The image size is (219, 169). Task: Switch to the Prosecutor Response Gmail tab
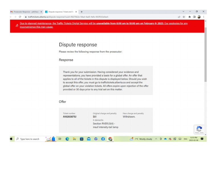pos(26,12)
